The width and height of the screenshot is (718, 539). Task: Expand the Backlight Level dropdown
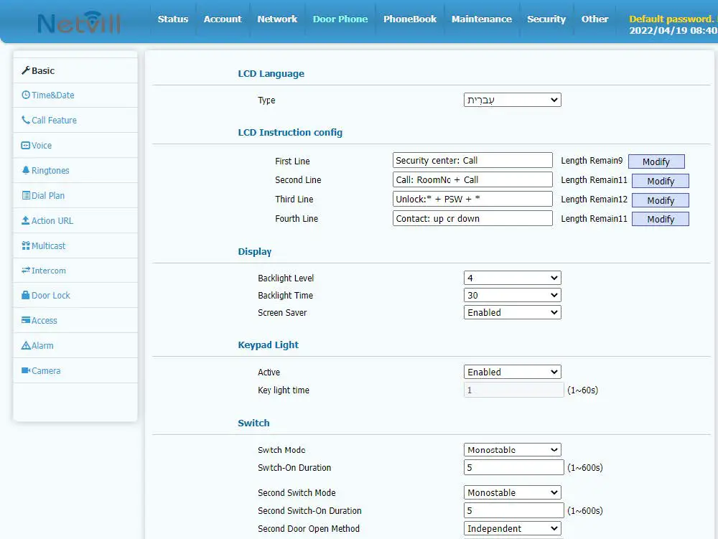[x=512, y=278]
